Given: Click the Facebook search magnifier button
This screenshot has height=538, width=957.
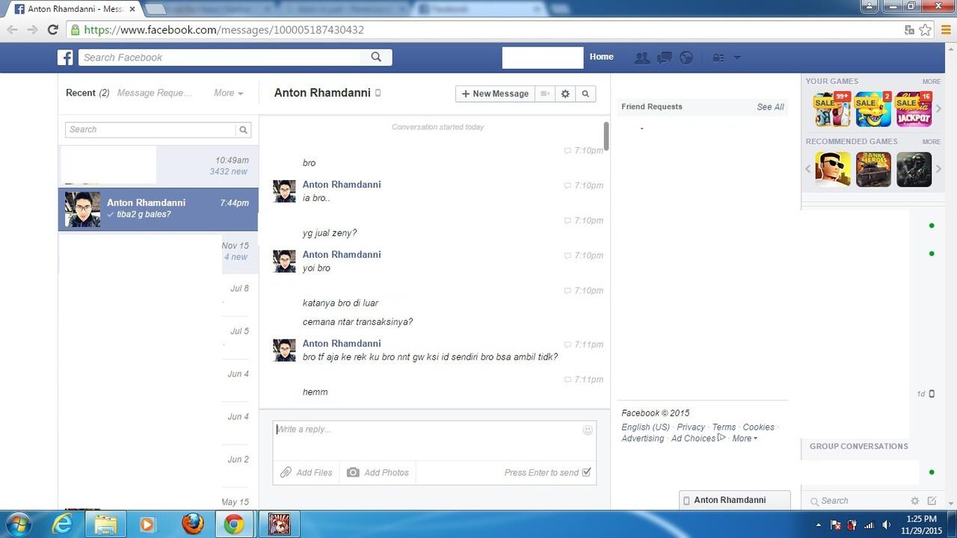Looking at the screenshot, I should click(376, 58).
